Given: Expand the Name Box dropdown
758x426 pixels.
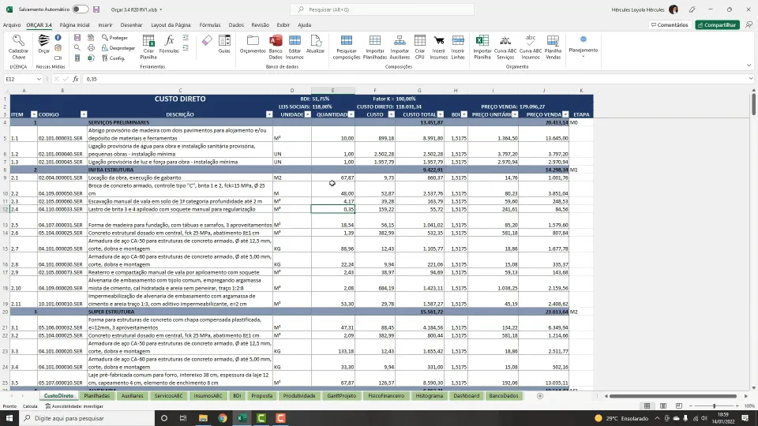Looking at the screenshot, I should pos(39,79).
